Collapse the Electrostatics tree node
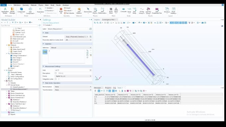Screen dimensions: 226x127 (x=7, y=53)
